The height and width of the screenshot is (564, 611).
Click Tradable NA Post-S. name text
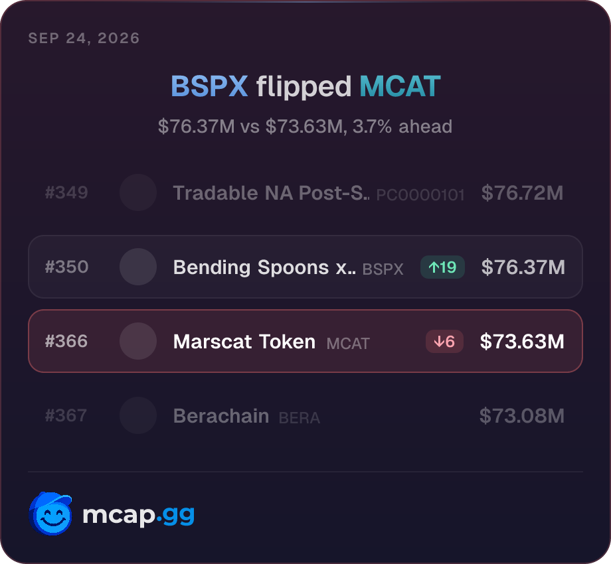pos(271,192)
